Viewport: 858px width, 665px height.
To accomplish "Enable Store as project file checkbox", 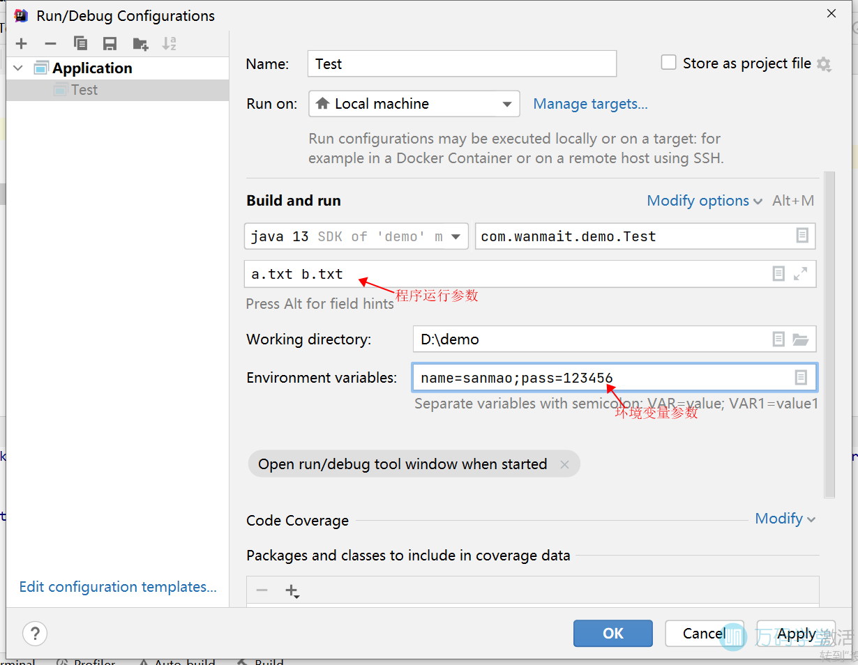I will coord(668,63).
